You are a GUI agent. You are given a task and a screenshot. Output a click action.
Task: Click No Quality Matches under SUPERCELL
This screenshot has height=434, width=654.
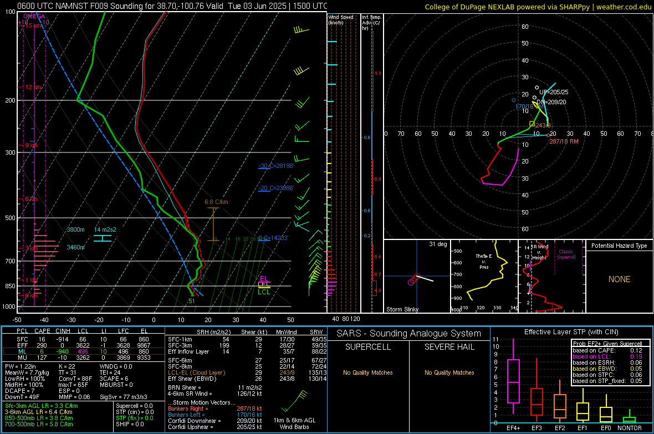click(368, 372)
